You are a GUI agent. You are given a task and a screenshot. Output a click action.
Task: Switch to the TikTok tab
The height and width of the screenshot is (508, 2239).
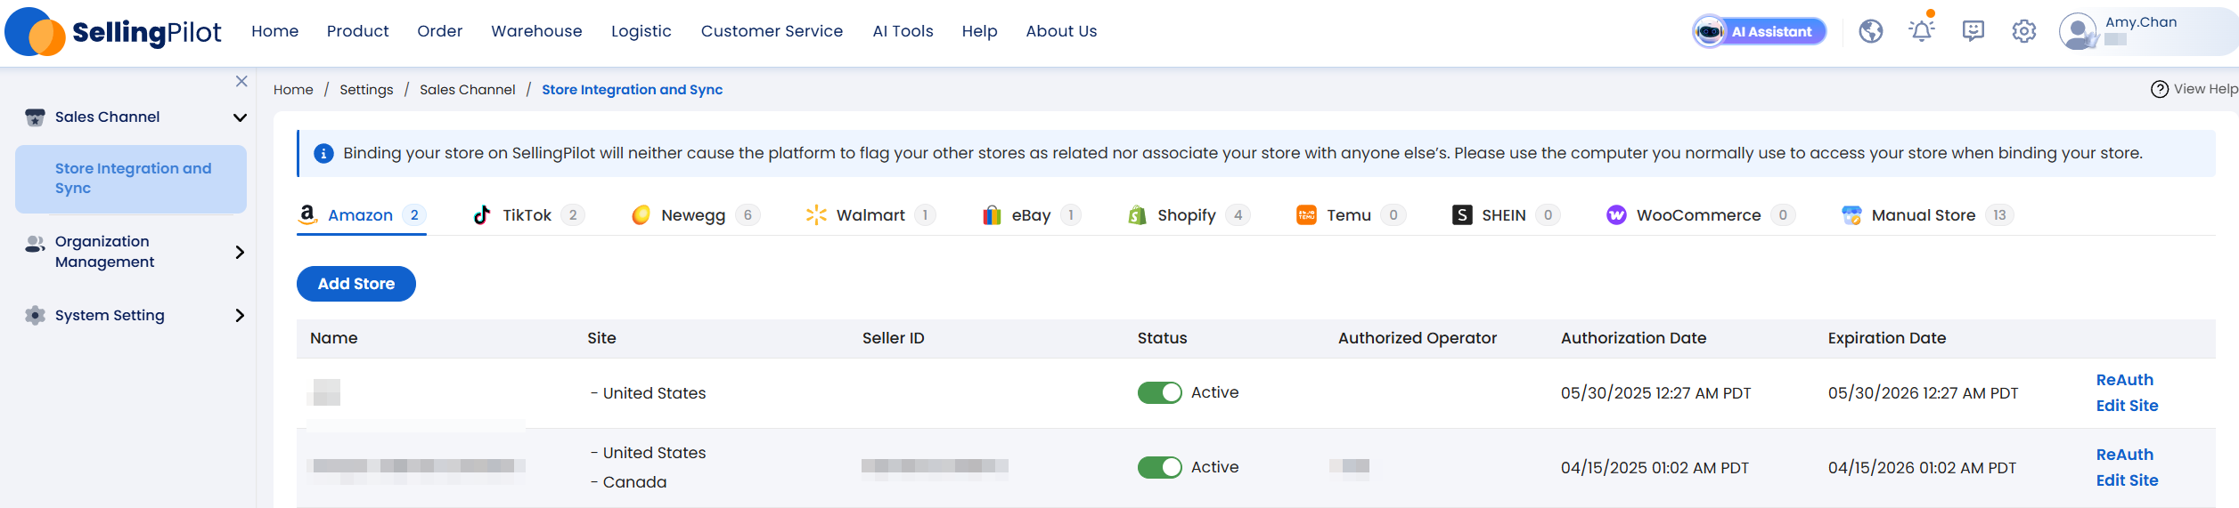coord(528,215)
